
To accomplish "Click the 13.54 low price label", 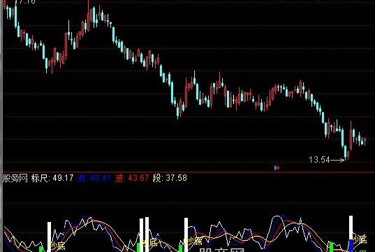I will point(319,160).
